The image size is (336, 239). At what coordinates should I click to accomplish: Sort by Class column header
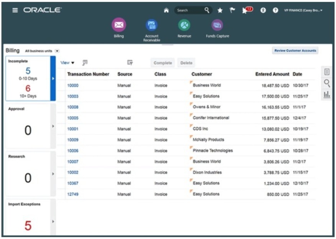coord(160,74)
